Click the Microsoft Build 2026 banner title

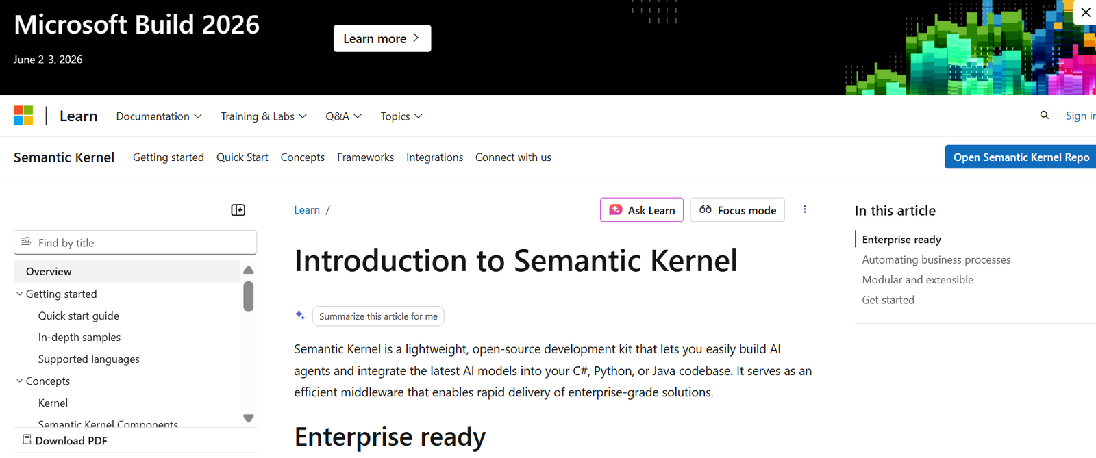pyautogui.click(x=137, y=25)
